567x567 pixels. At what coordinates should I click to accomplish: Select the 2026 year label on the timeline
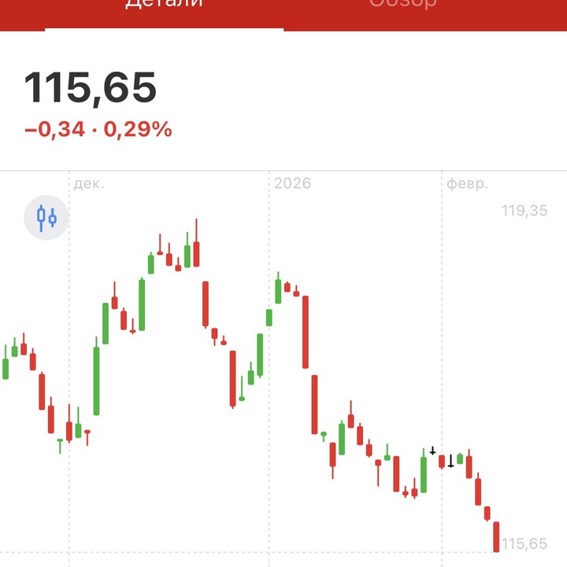[292, 183]
